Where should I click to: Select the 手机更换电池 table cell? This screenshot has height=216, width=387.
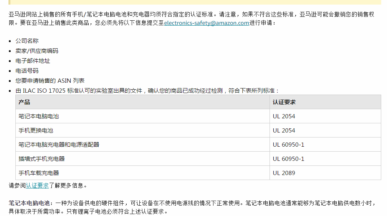pyautogui.click(x=143, y=130)
